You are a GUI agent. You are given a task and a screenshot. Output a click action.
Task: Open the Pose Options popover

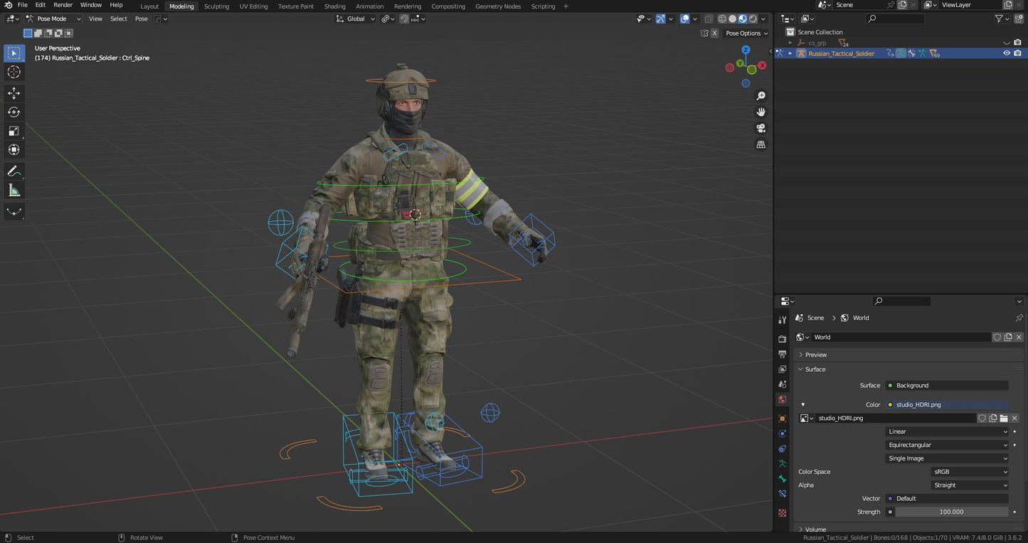pyautogui.click(x=745, y=33)
